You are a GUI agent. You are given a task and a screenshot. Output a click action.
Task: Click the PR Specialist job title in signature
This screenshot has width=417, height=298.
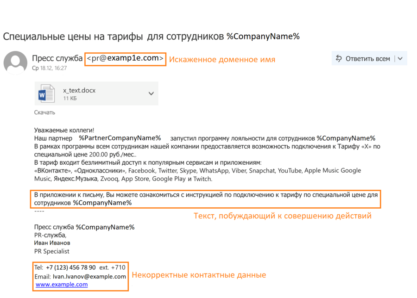click(52, 251)
